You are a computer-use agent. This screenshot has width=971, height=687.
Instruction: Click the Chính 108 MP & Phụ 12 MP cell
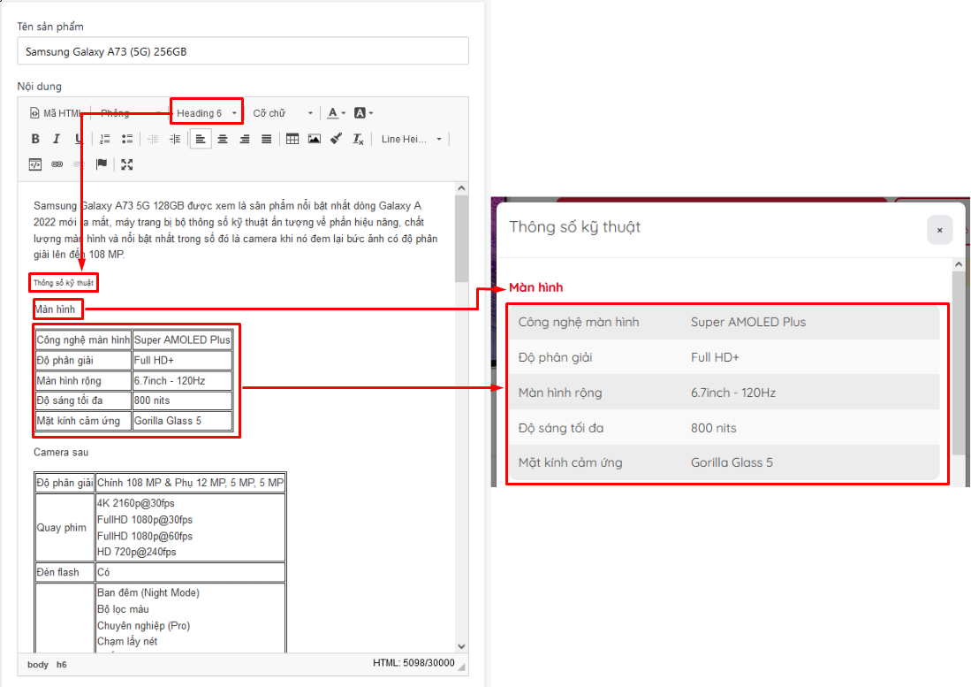[x=190, y=483]
